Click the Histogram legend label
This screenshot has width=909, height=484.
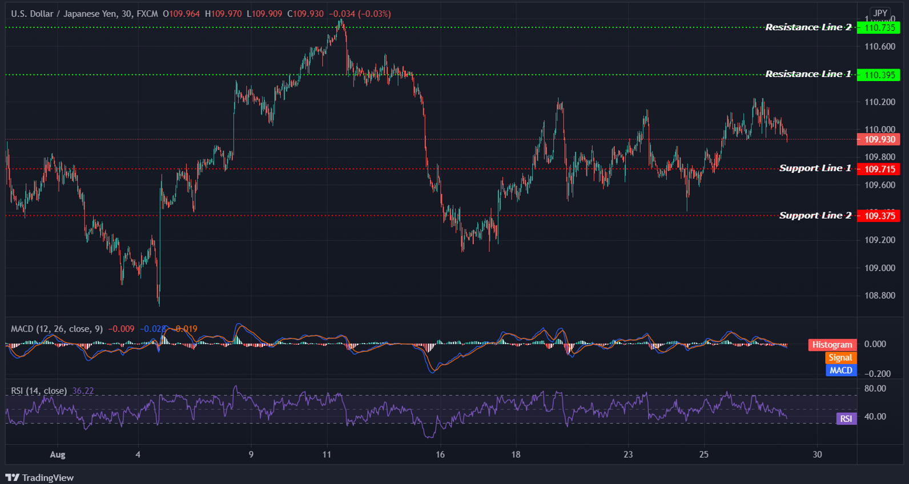pyautogui.click(x=832, y=345)
